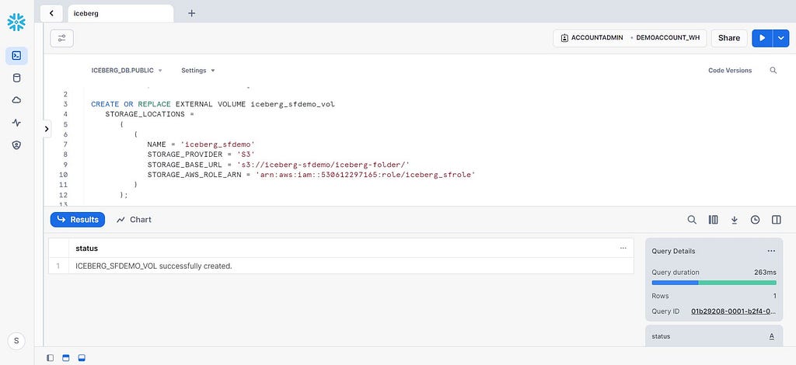796x365 pixels.
Task: Add a new worksheet tab
Action: tap(191, 13)
